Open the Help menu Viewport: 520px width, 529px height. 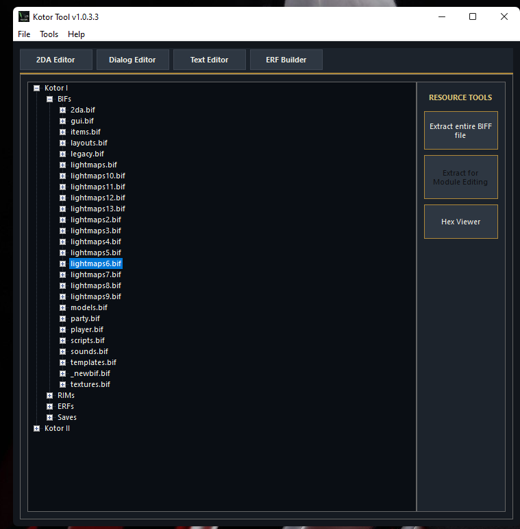coord(76,34)
